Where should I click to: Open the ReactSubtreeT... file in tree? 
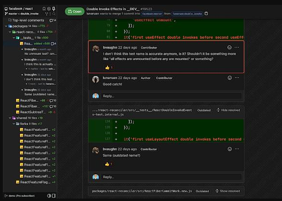[x=30, y=112]
